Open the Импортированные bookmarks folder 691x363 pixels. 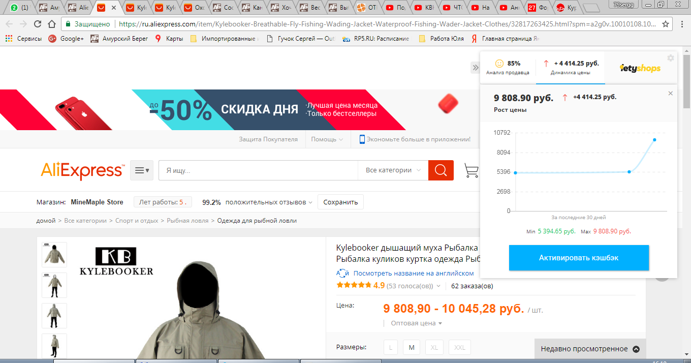tap(225, 38)
